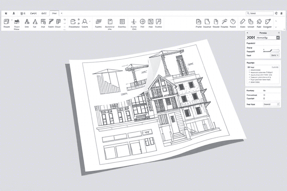Click the wrench-shaped tool icon in the ribbon

(224, 22)
